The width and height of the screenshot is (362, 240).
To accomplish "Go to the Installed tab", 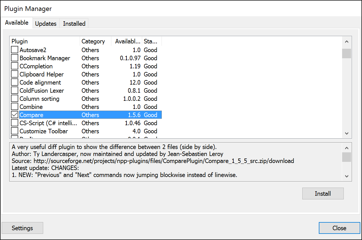I will click(74, 24).
